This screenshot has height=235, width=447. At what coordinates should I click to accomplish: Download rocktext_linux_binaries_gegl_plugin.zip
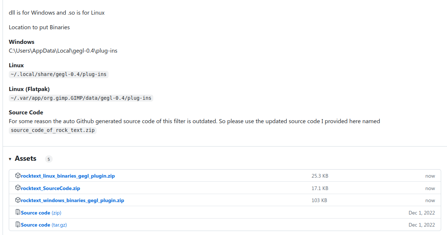click(68, 176)
